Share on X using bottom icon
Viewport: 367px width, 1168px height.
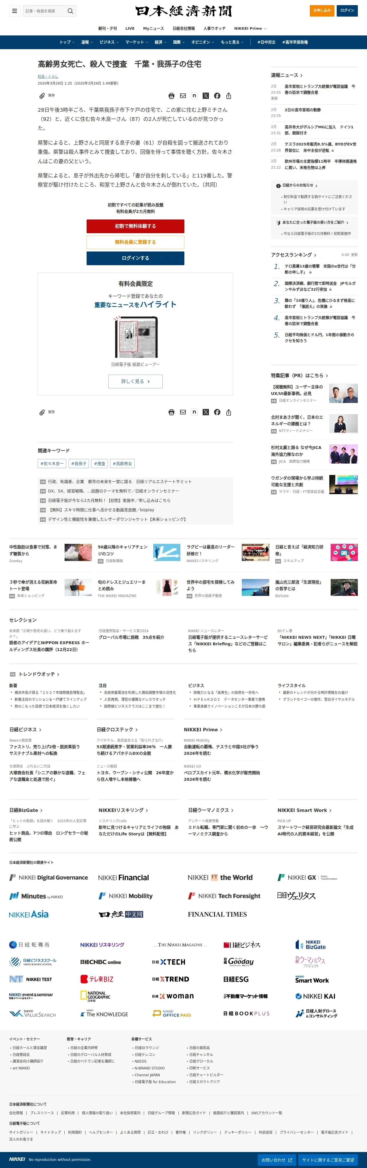point(206,412)
